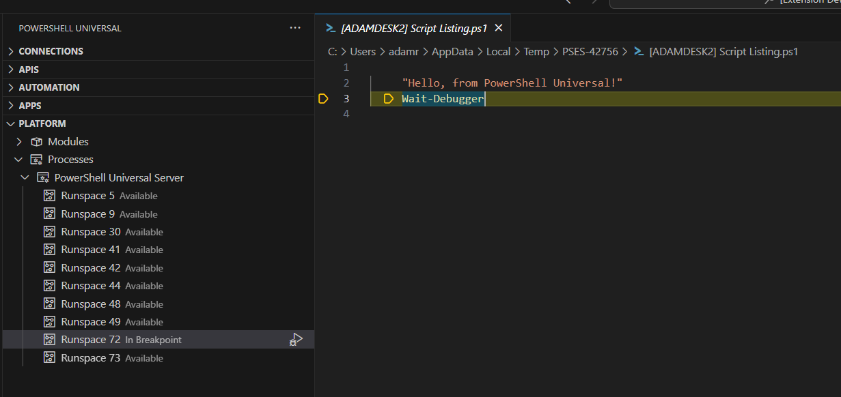The width and height of the screenshot is (841, 397).
Task: Click the 'C:' breadcrumb segment
Action: click(x=333, y=51)
